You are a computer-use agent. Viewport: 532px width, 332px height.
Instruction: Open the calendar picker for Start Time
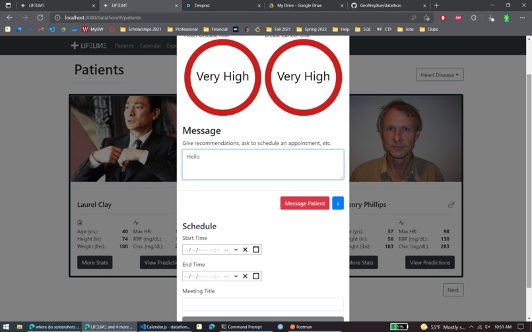[x=256, y=250]
